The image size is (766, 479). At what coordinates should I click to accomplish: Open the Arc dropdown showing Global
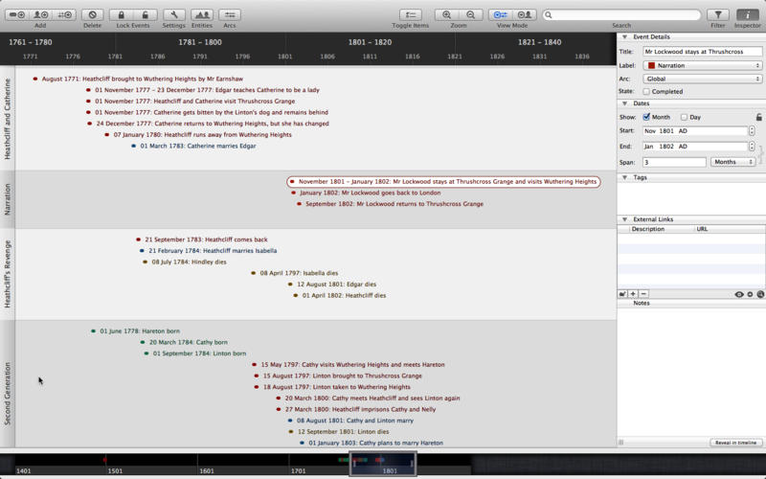click(x=702, y=79)
